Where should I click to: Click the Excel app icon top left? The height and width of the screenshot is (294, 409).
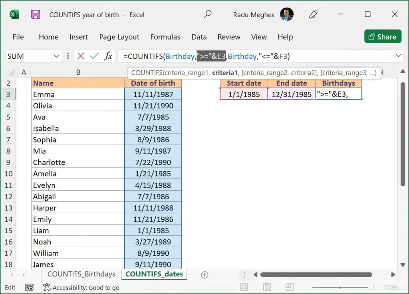(x=14, y=14)
